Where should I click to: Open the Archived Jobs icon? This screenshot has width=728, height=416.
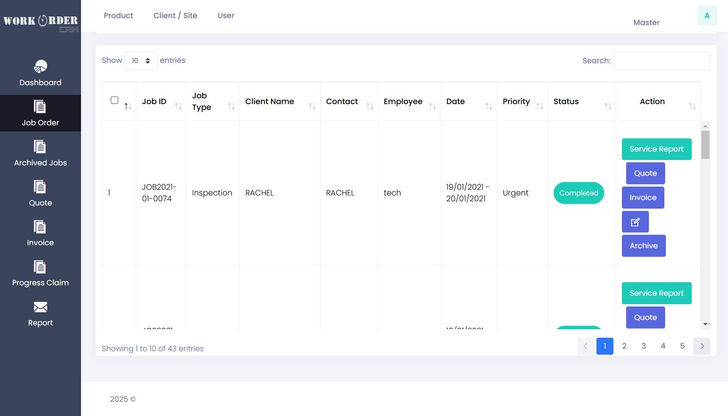coord(40,147)
